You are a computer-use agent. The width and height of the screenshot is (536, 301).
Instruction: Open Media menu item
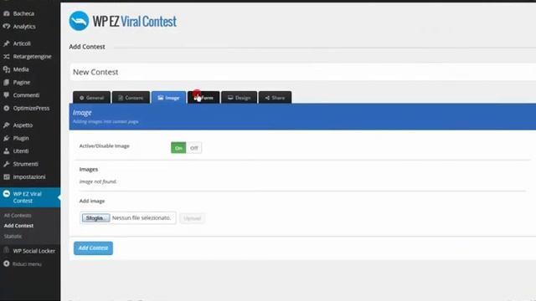21,69
